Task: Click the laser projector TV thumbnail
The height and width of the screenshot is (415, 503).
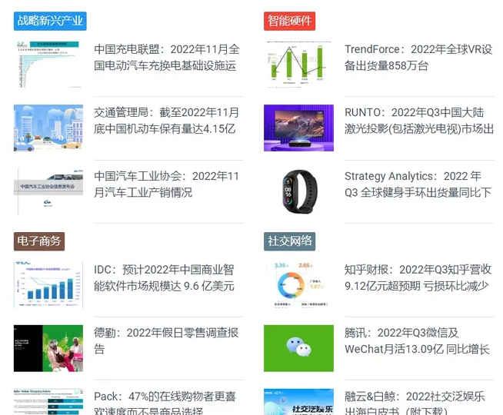Action: pyautogui.click(x=298, y=128)
